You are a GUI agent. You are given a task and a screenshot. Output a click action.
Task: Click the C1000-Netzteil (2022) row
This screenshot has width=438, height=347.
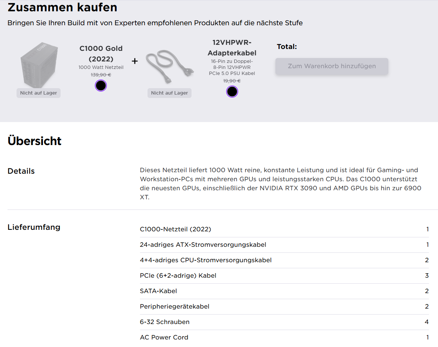[x=284, y=229]
